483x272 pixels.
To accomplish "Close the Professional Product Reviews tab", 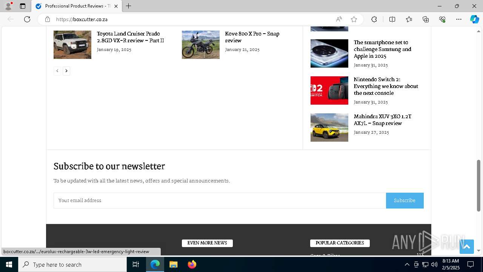I will click(x=116, y=6).
